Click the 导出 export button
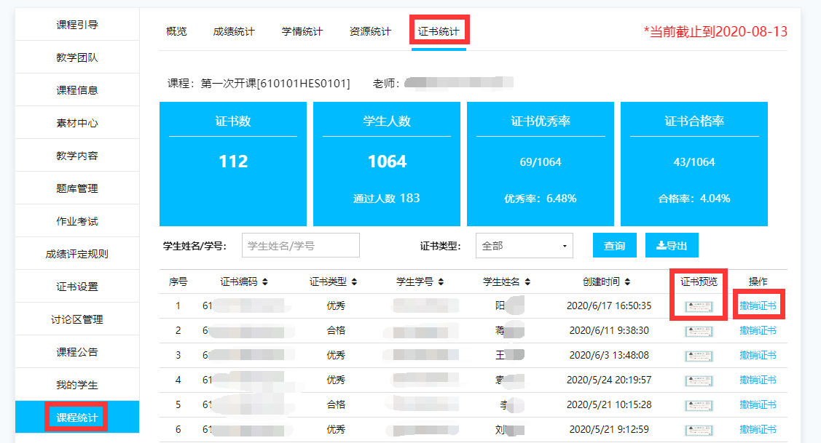 672,246
